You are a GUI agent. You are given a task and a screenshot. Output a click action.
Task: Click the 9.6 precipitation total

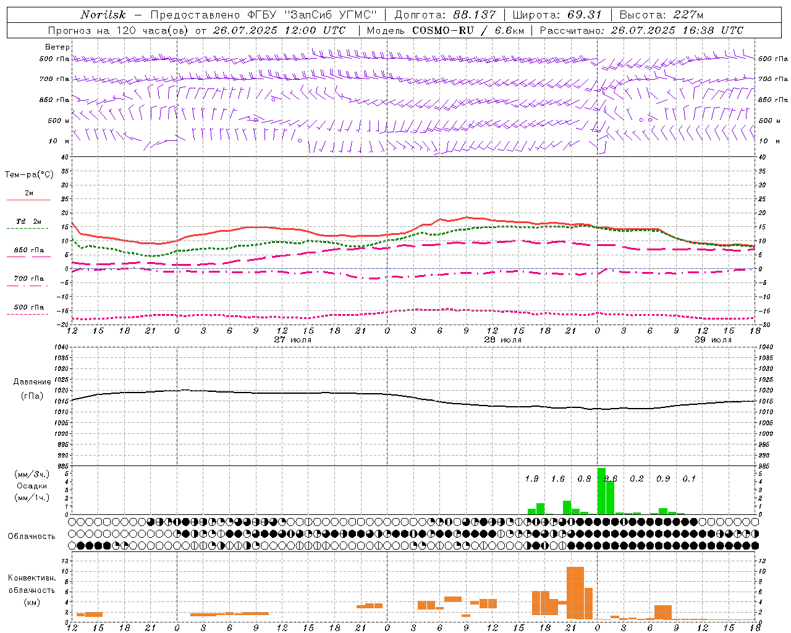point(611,478)
